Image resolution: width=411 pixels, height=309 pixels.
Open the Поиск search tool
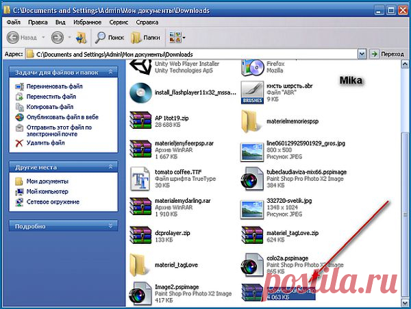[110, 37]
